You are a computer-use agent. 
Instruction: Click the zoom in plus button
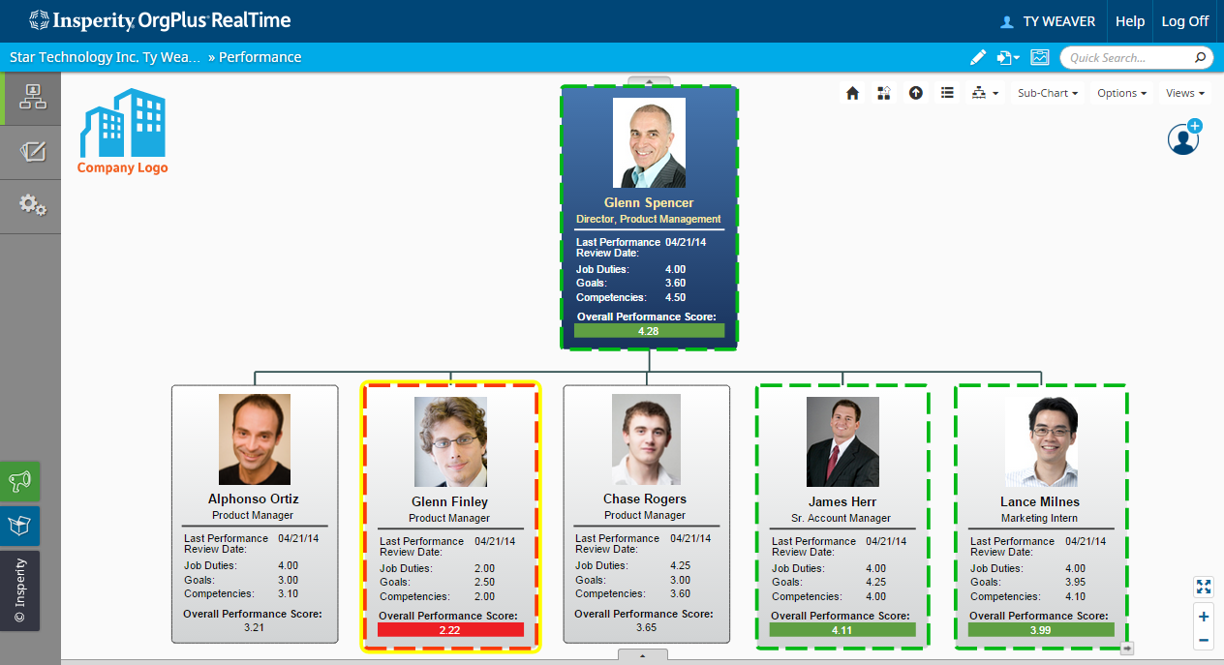1204,617
